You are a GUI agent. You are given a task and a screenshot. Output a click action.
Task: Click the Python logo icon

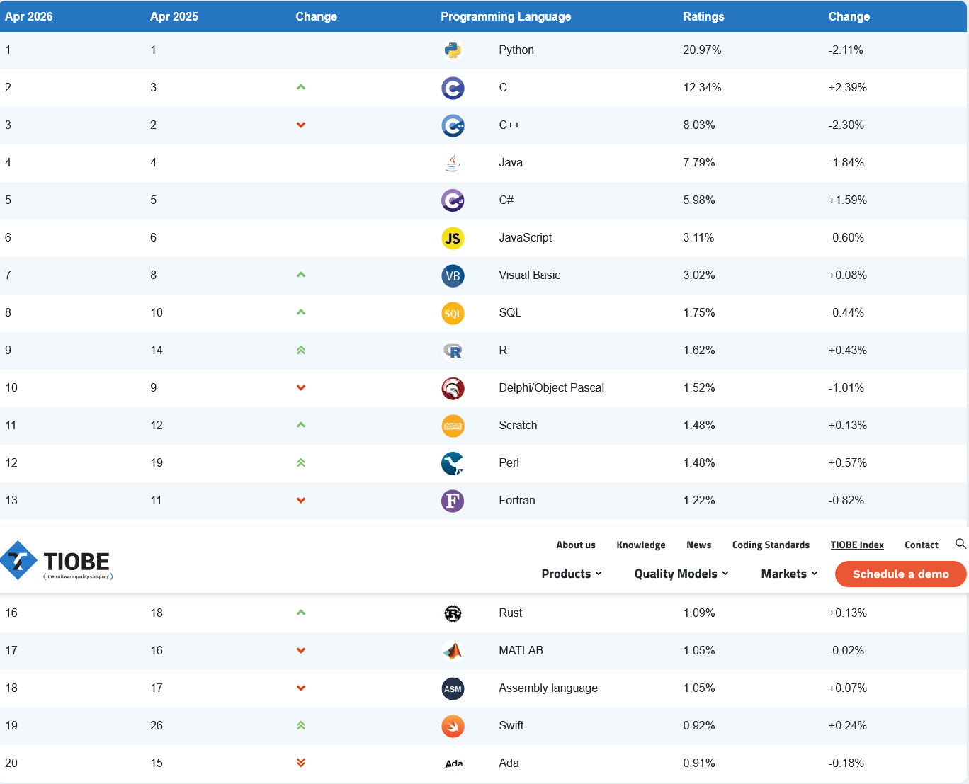(x=453, y=50)
